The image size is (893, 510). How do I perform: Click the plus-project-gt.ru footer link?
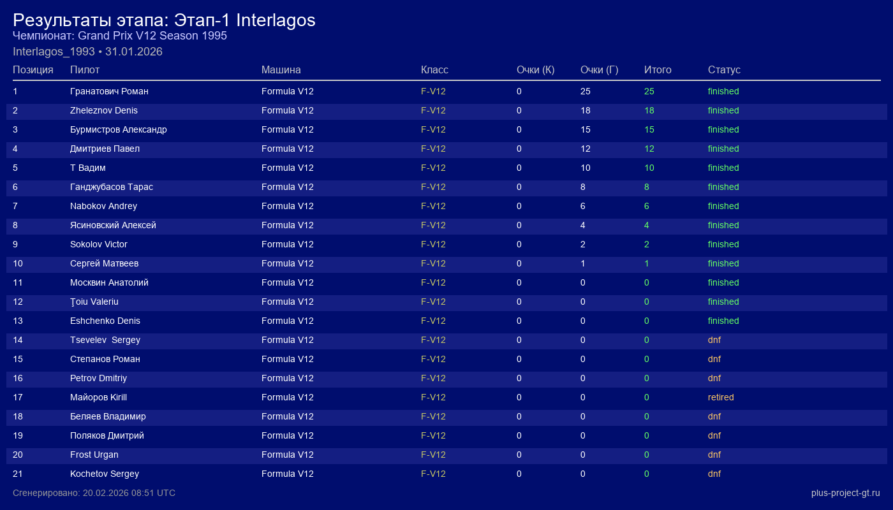click(x=845, y=493)
